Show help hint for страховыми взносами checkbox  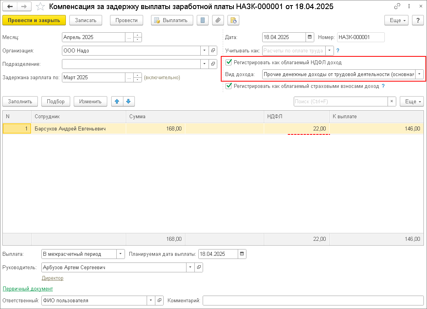tap(383, 86)
